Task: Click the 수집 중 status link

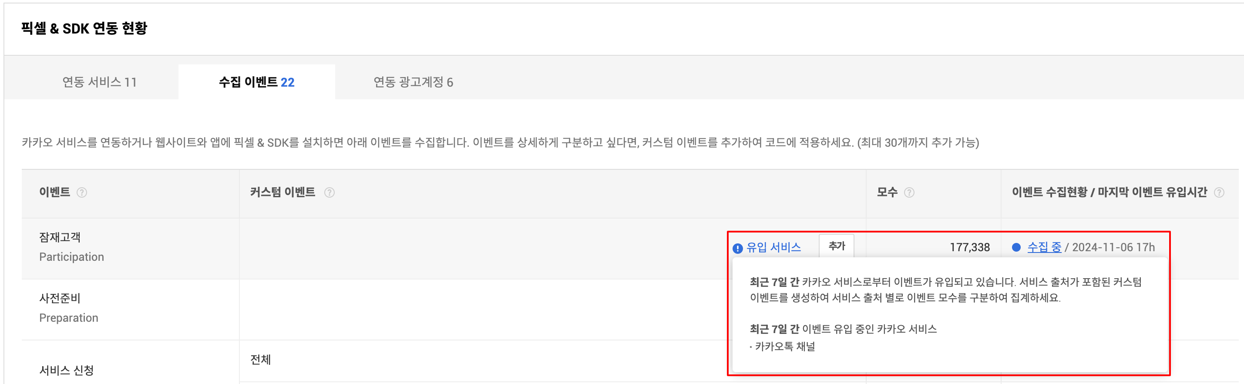Action: (x=1044, y=247)
